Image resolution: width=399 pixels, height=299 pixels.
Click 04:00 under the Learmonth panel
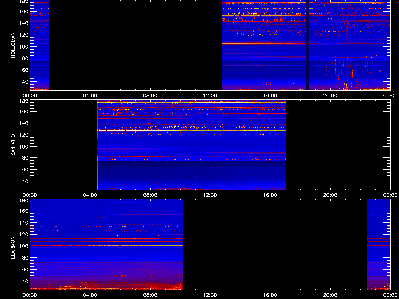tap(90, 295)
